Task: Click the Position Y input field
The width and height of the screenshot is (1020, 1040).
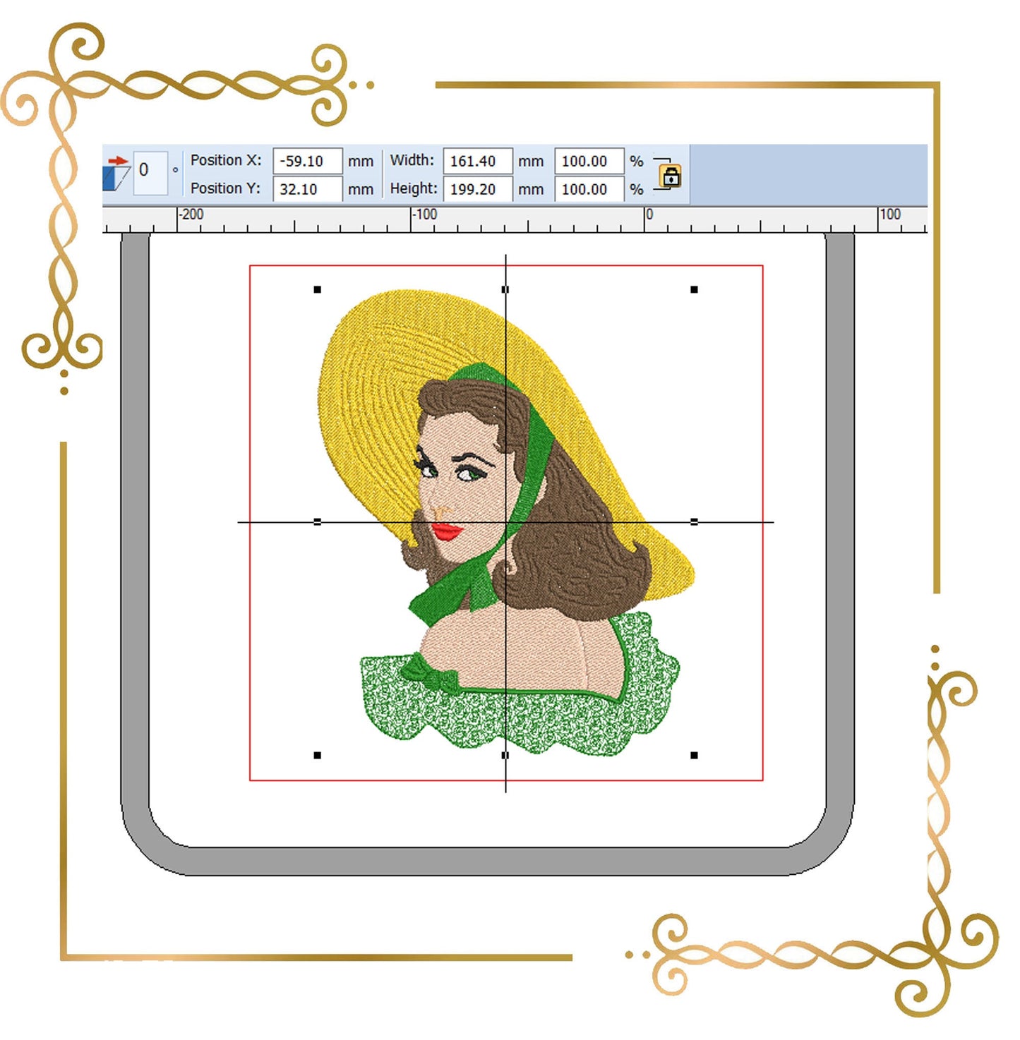Action: coord(307,189)
